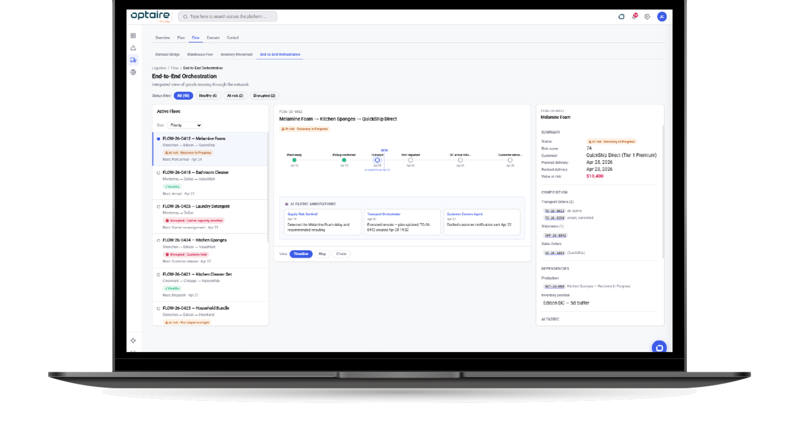The image size is (795, 430).
Task: Switch to the Overview tab
Action: pyautogui.click(x=162, y=38)
